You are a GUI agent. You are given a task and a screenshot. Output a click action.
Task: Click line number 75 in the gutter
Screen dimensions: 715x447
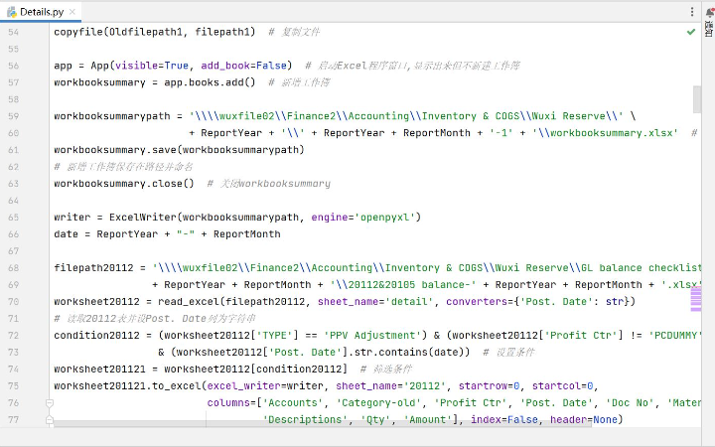pos(13,386)
